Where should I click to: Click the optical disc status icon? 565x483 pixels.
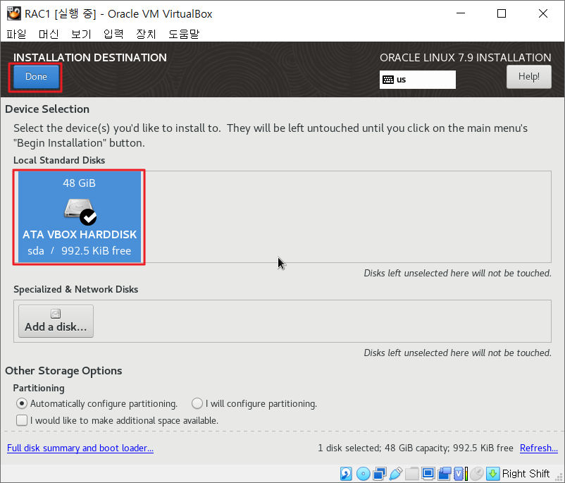pos(363,474)
